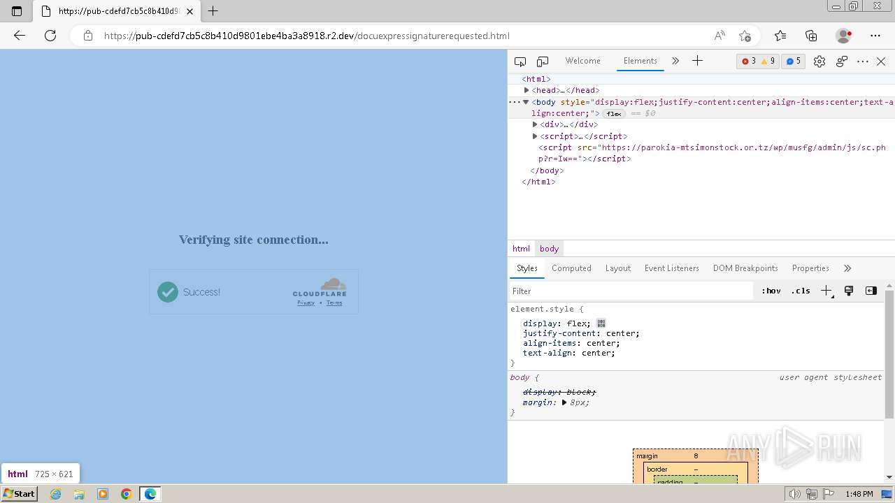Refresh the current page

(x=50, y=36)
